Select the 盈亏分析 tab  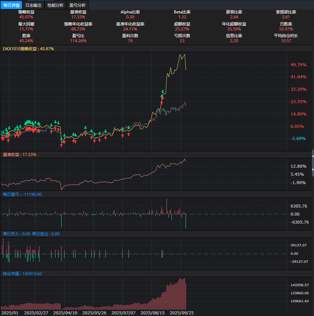[77, 5]
